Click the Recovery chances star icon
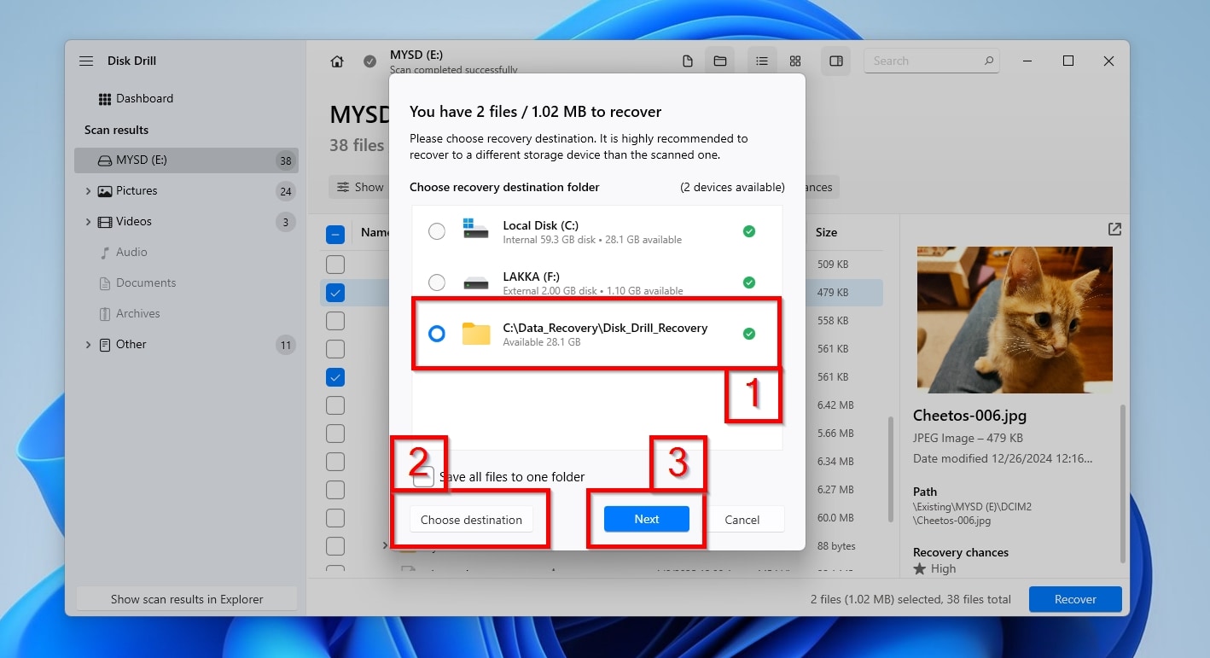The width and height of the screenshot is (1210, 658). [920, 569]
